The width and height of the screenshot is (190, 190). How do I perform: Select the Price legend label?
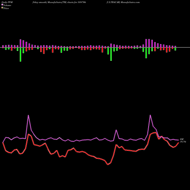[x=6, y=8]
